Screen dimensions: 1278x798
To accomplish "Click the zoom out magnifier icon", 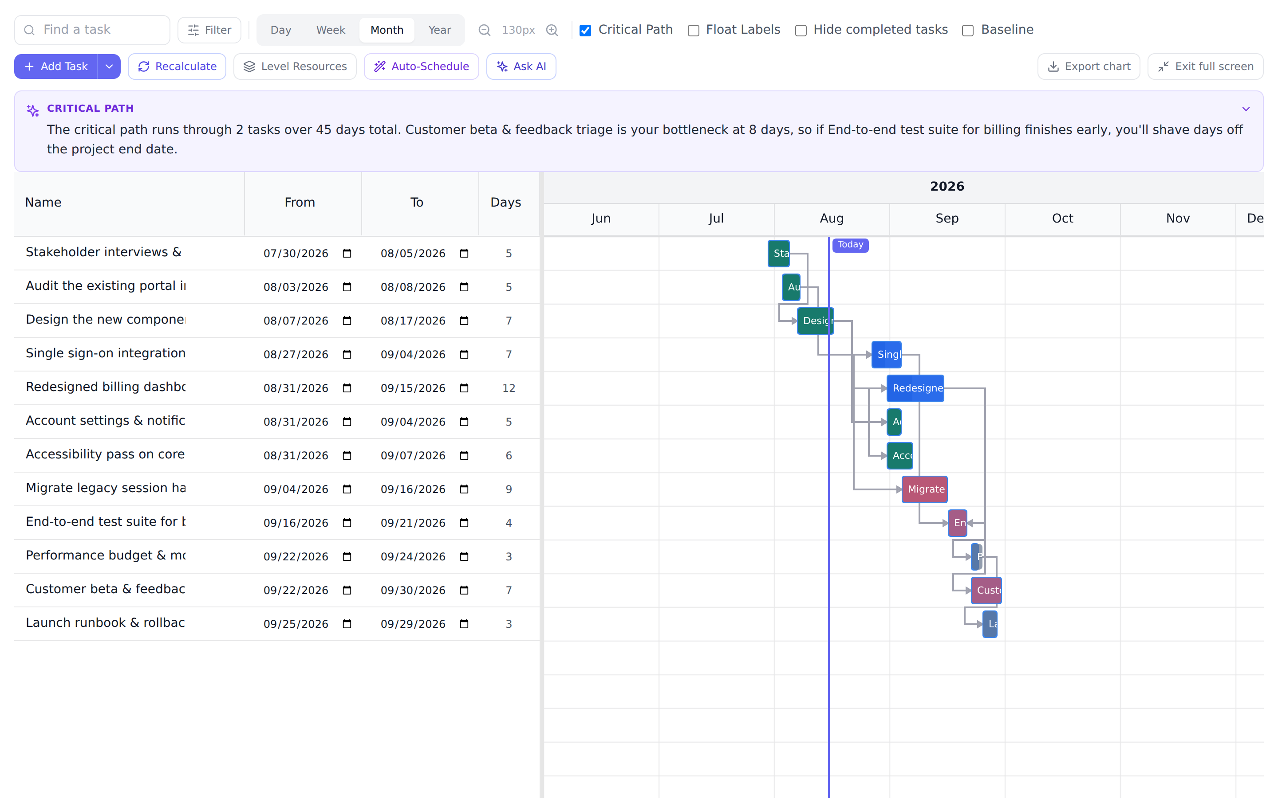I will 484,30.
